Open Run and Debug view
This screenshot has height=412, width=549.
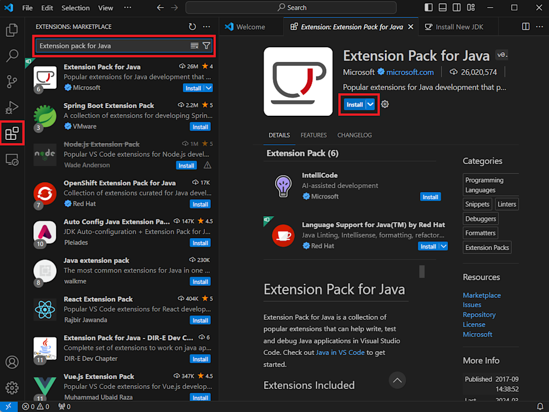[x=12, y=108]
